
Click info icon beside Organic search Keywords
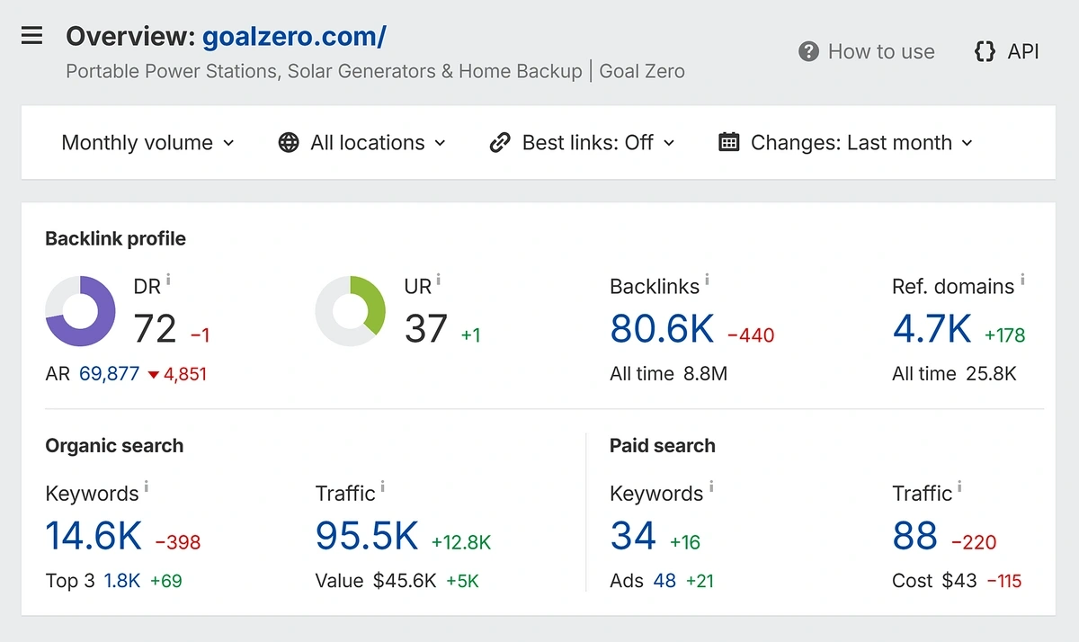tap(147, 487)
